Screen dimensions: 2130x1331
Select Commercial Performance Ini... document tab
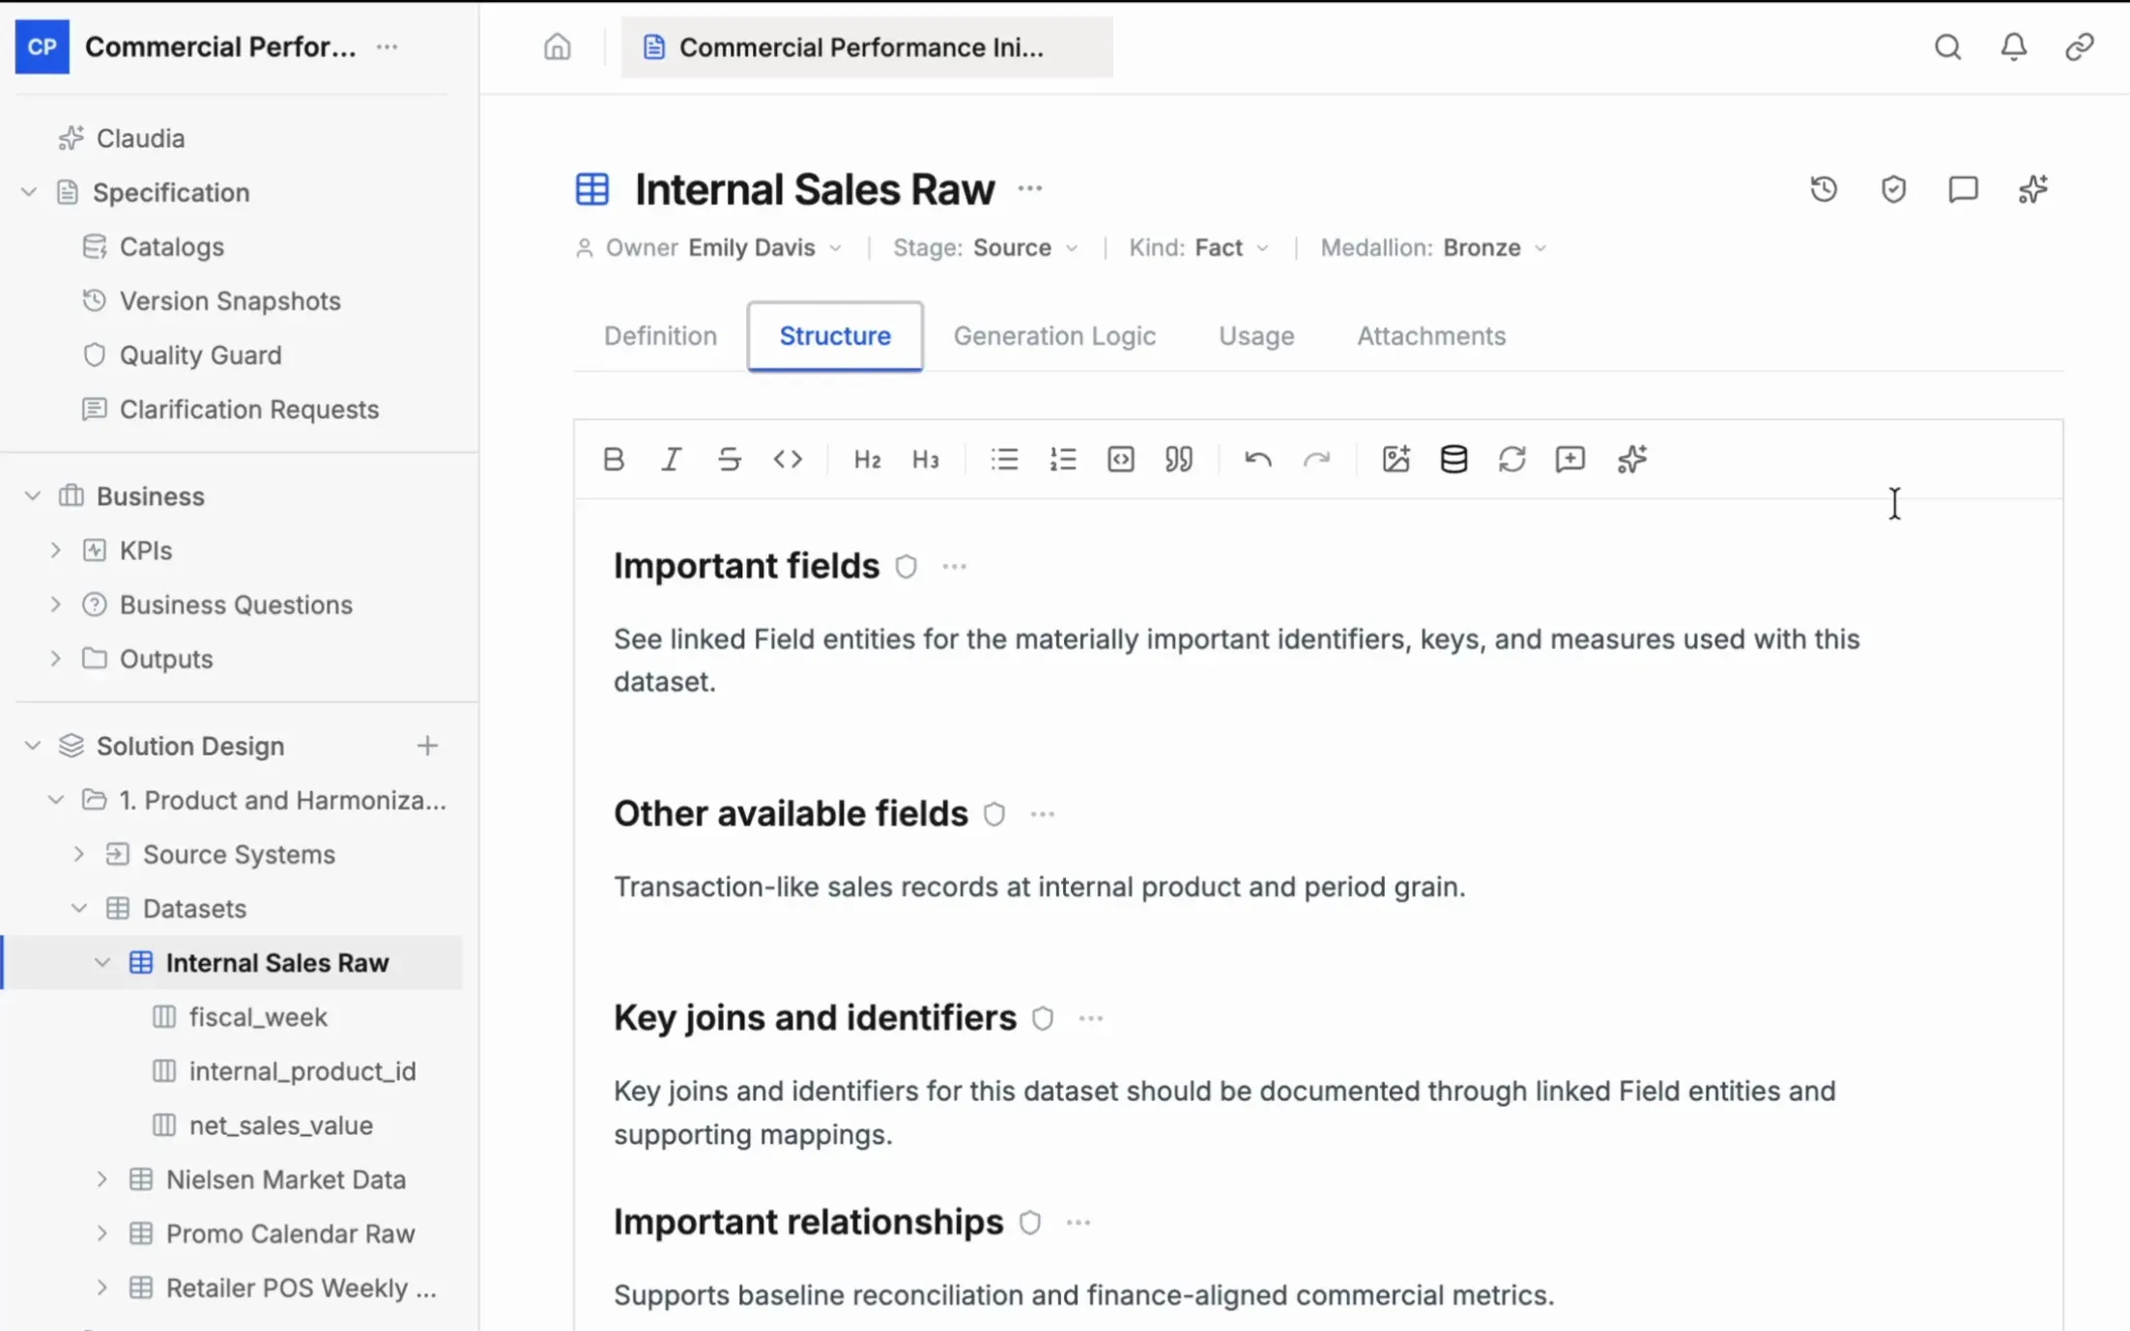[867, 47]
